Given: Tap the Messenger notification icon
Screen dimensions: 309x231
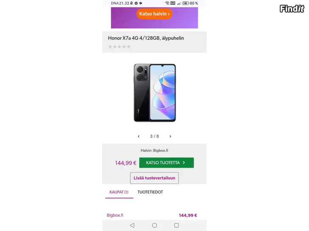Looking at the screenshot, I should [136, 3].
